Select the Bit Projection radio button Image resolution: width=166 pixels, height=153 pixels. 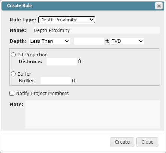(13, 55)
